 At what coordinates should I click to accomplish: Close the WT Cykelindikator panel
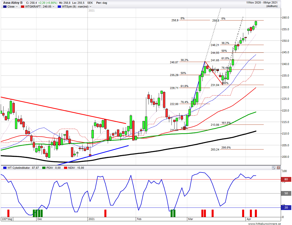(x=278, y=168)
